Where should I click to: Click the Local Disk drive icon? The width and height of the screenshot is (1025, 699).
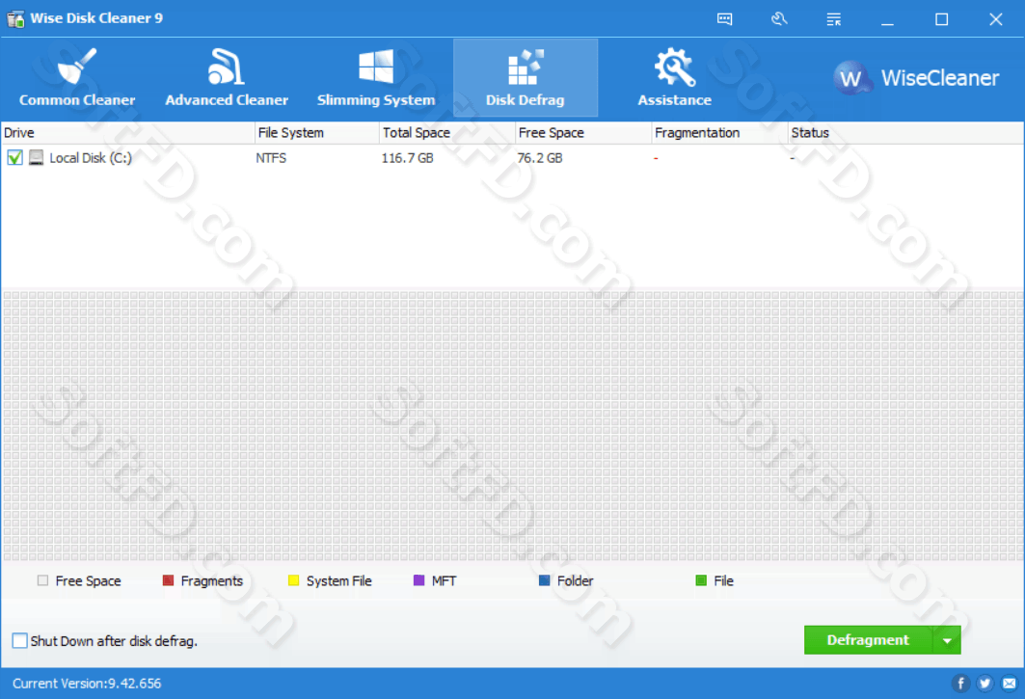[37, 157]
